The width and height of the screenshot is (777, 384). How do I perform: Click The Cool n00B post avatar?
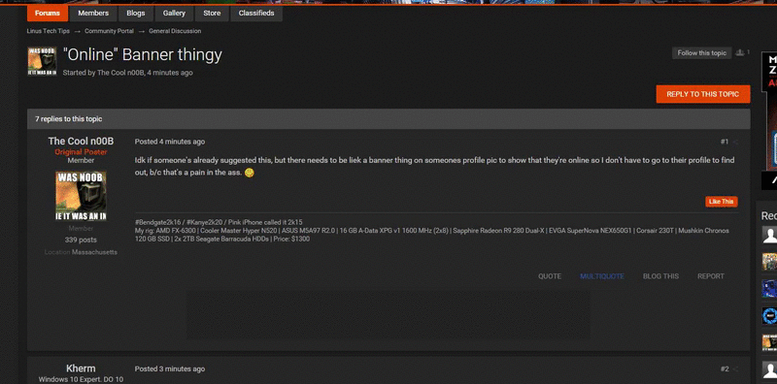pyautogui.click(x=81, y=196)
